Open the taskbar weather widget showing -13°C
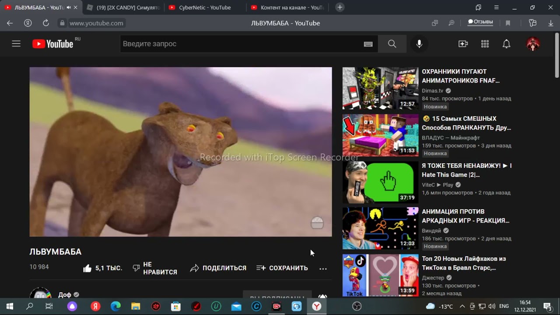This screenshot has height=315, width=560. pyautogui.click(x=440, y=306)
